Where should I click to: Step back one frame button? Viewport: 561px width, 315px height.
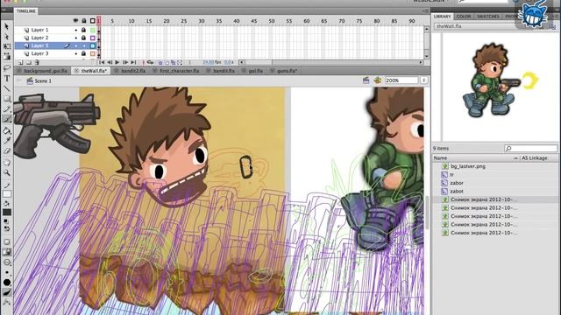[110, 62]
